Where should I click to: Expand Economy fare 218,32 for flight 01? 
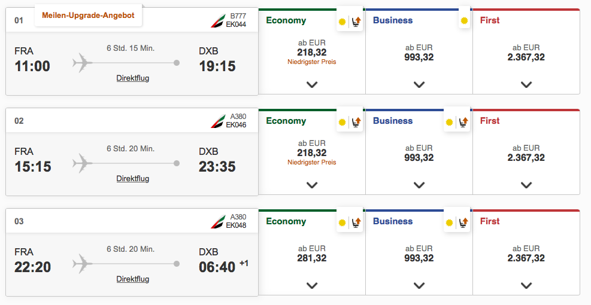[x=311, y=84]
